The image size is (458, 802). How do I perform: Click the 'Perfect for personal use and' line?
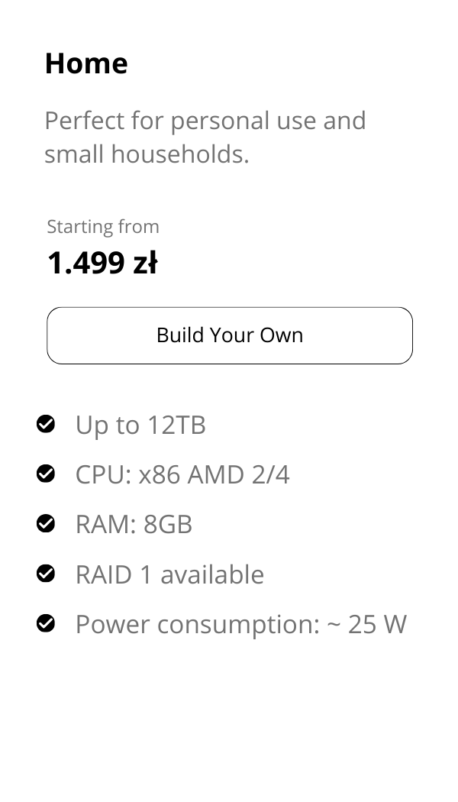click(x=205, y=121)
